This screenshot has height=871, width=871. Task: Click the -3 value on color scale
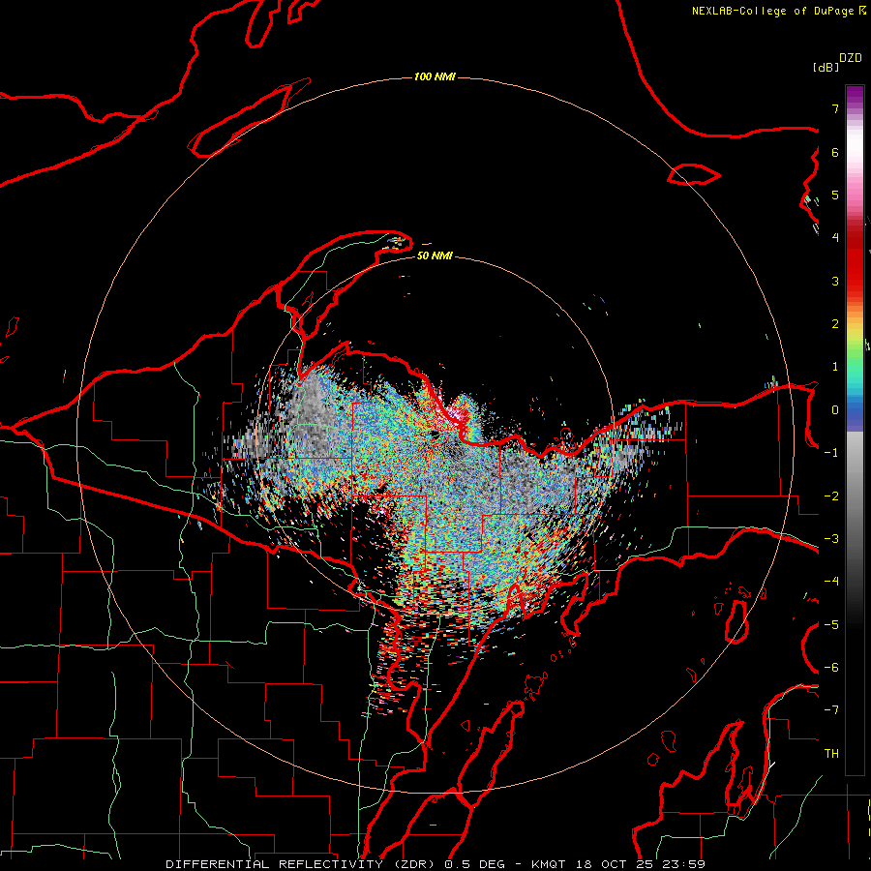(x=831, y=539)
